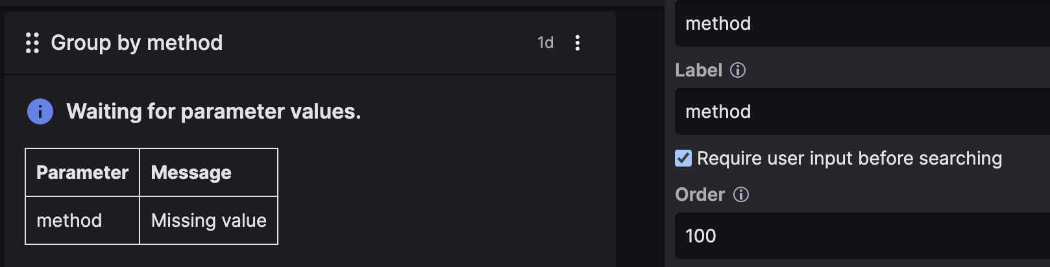Click the Group by method panel title
The width and height of the screenshot is (1050, 267).
pyautogui.click(x=136, y=43)
